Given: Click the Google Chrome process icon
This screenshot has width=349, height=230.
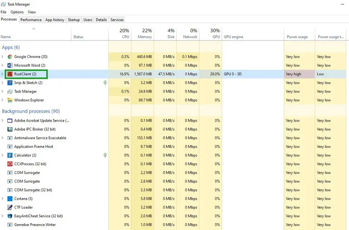Looking at the screenshot, I should (x=10, y=57).
